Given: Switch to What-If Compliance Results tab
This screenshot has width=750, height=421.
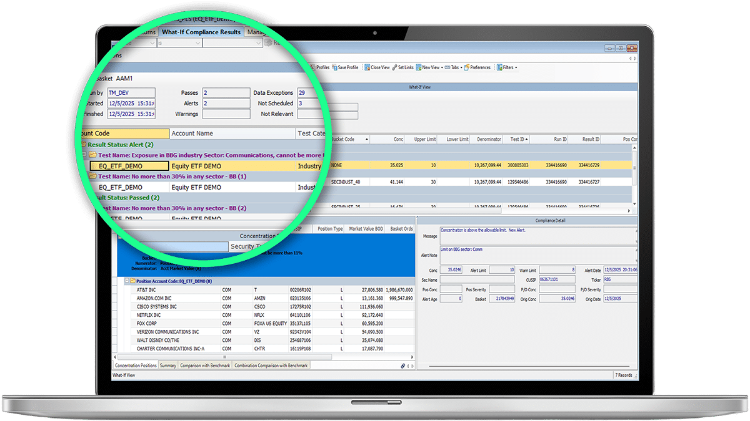Looking at the screenshot, I should click(x=201, y=32).
